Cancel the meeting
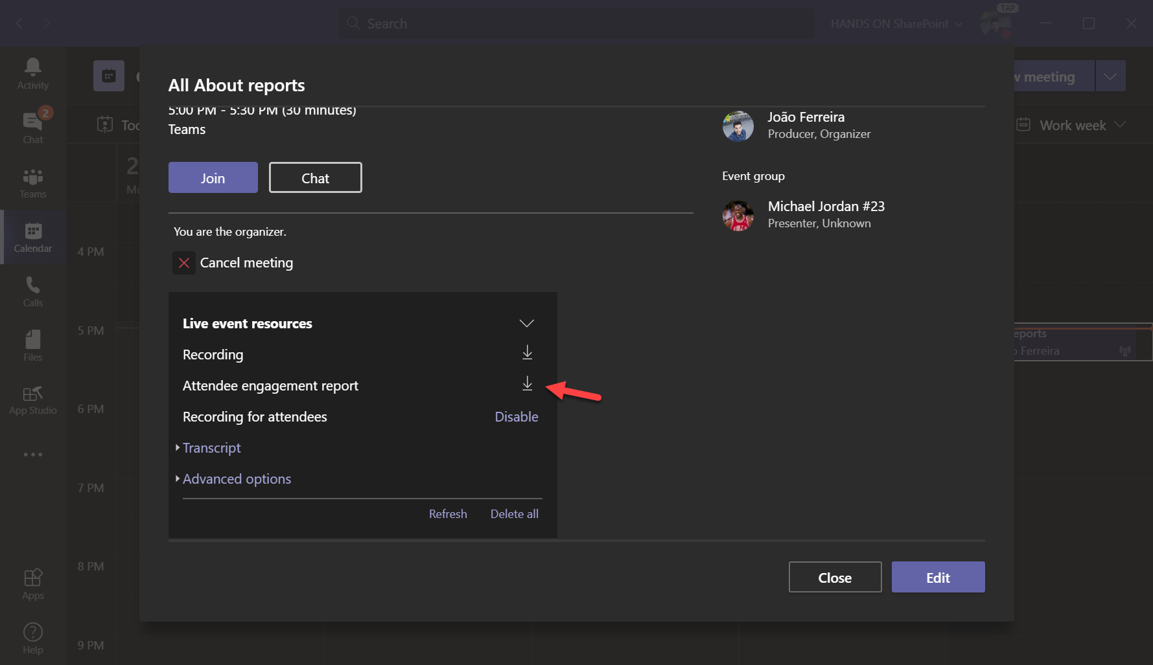The image size is (1153, 665). (x=246, y=262)
